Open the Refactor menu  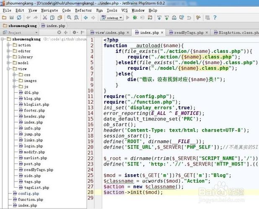coord(83,10)
